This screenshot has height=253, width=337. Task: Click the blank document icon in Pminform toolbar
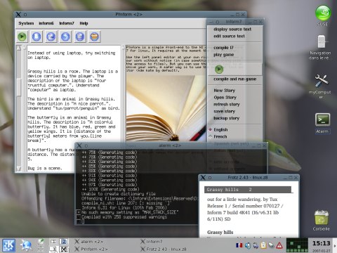(37, 37)
